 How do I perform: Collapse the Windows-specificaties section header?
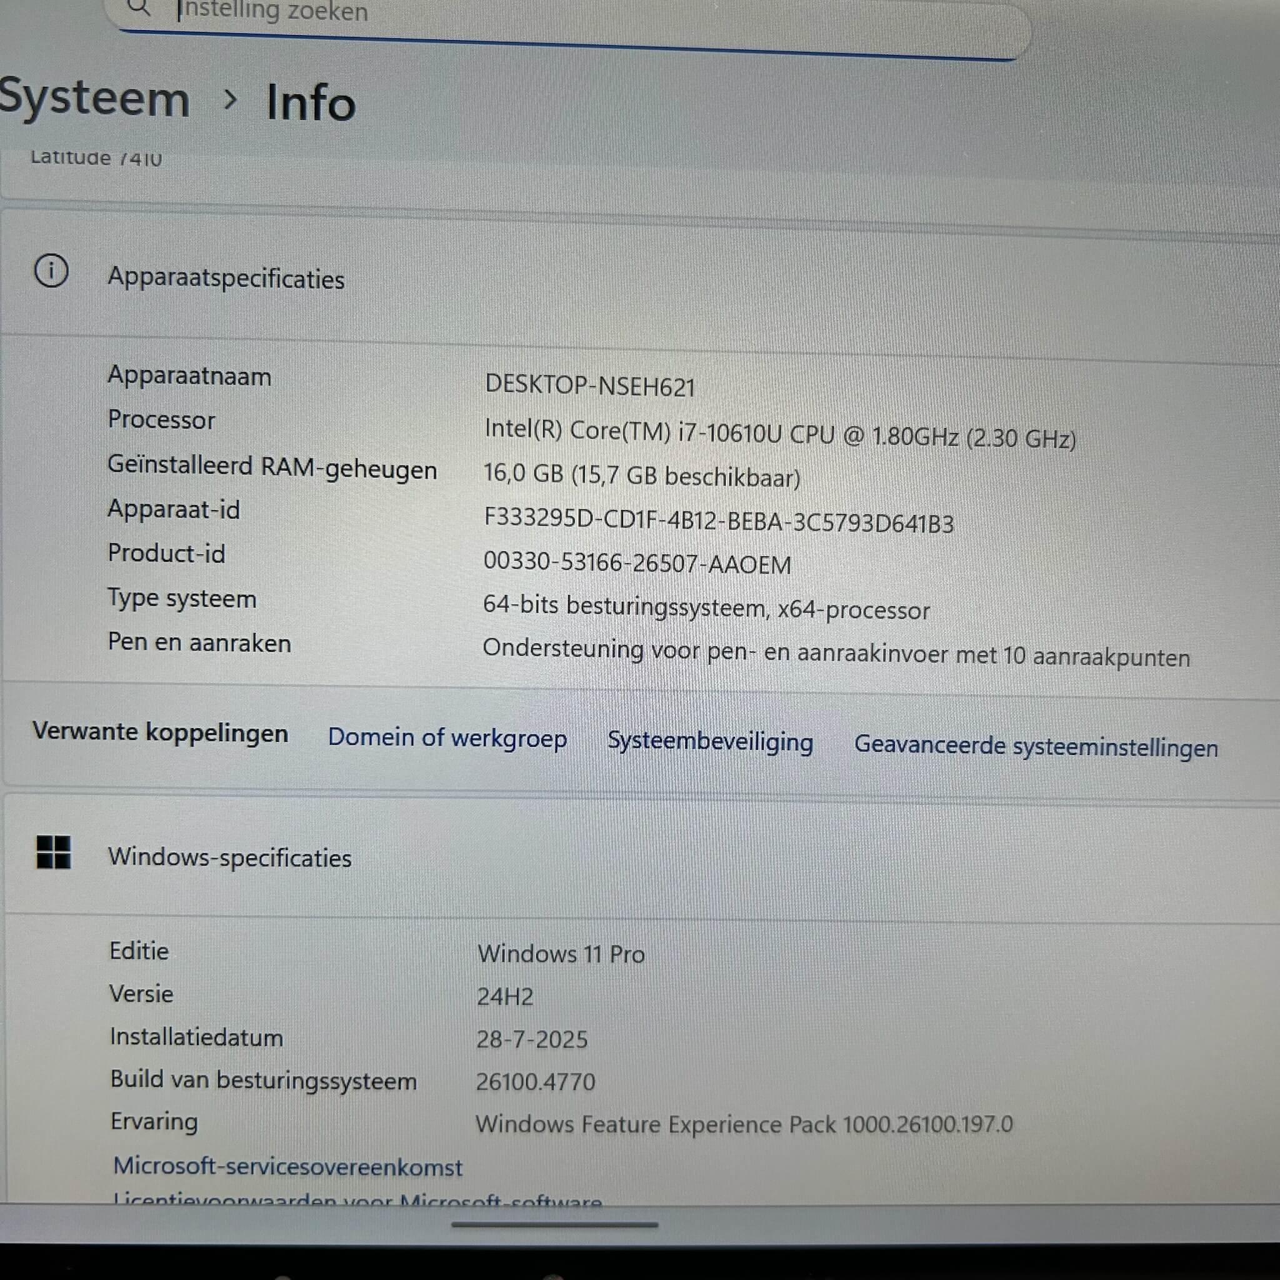click(x=640, y=856)
